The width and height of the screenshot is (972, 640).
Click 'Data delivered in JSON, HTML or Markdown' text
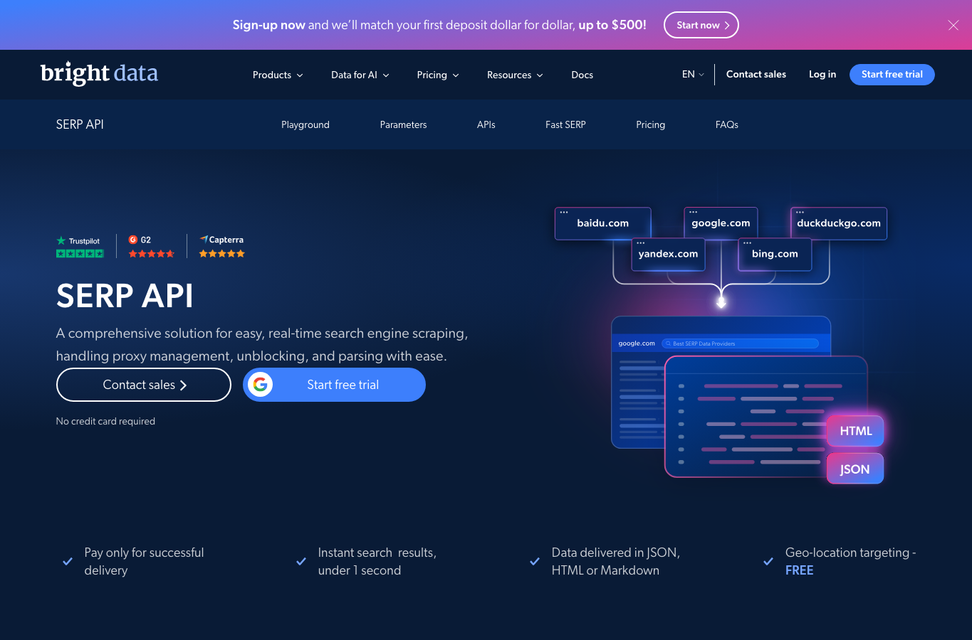tap(616, 561)
